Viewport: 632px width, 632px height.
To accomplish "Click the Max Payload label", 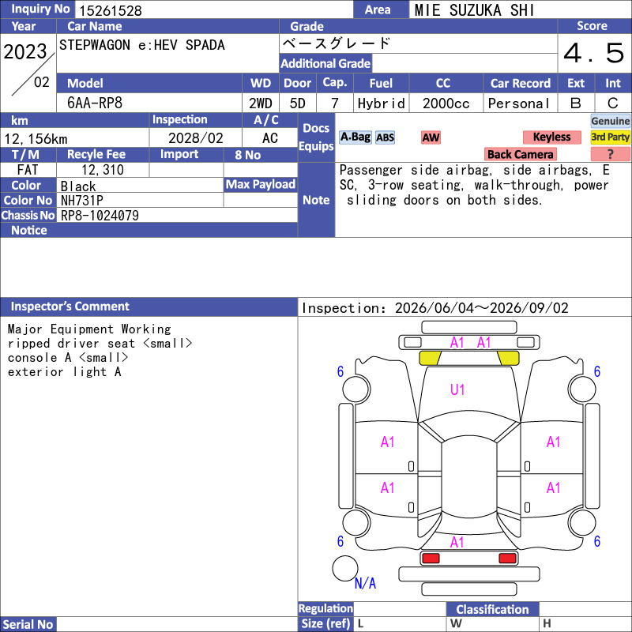I will [261, 184].
